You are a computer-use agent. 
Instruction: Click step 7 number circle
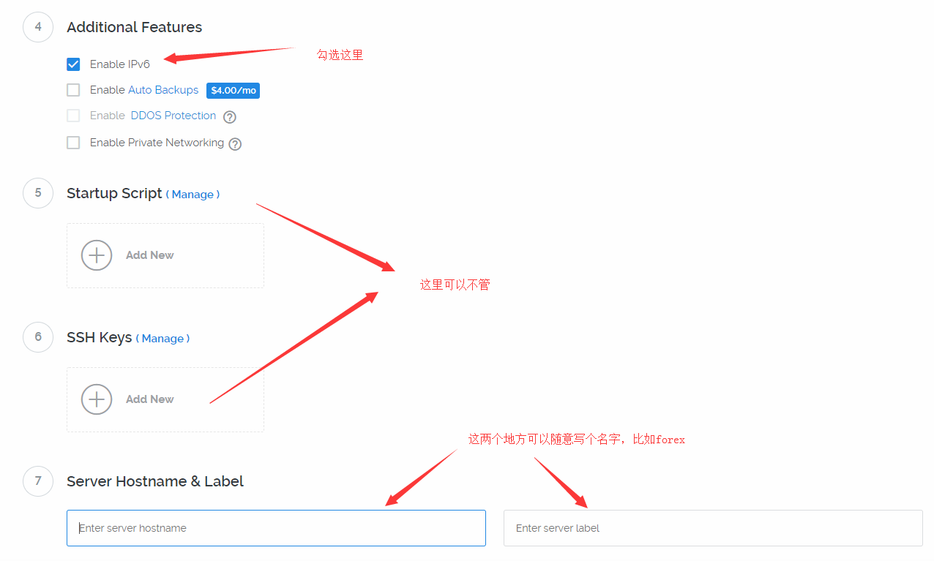click(x=38, y=481)
